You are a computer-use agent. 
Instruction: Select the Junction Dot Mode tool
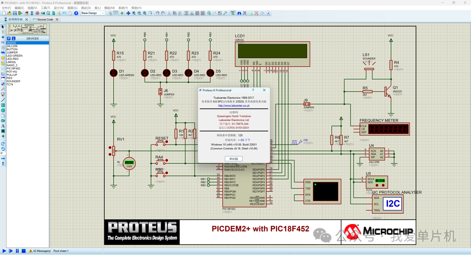click(3, 37)
